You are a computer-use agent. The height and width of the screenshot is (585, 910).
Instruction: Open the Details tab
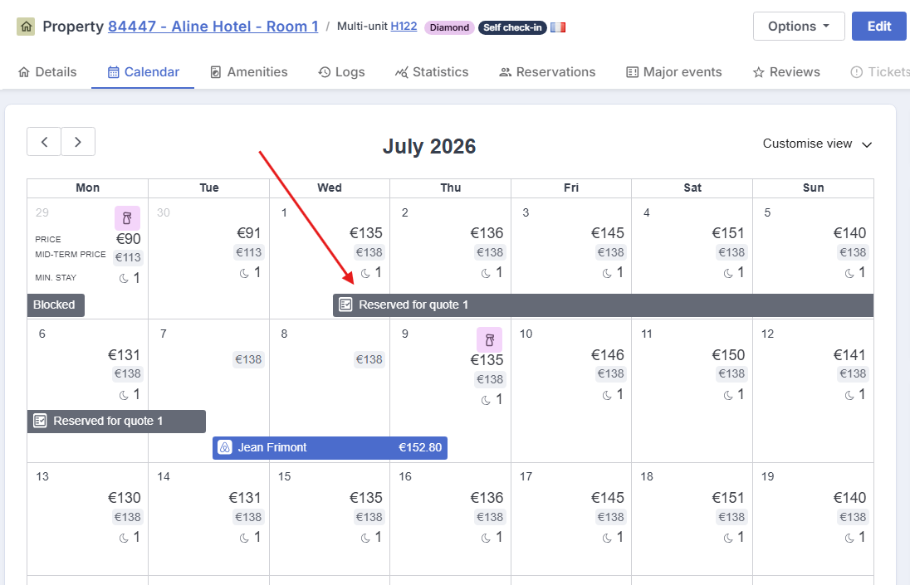click(x=47, y=72)
